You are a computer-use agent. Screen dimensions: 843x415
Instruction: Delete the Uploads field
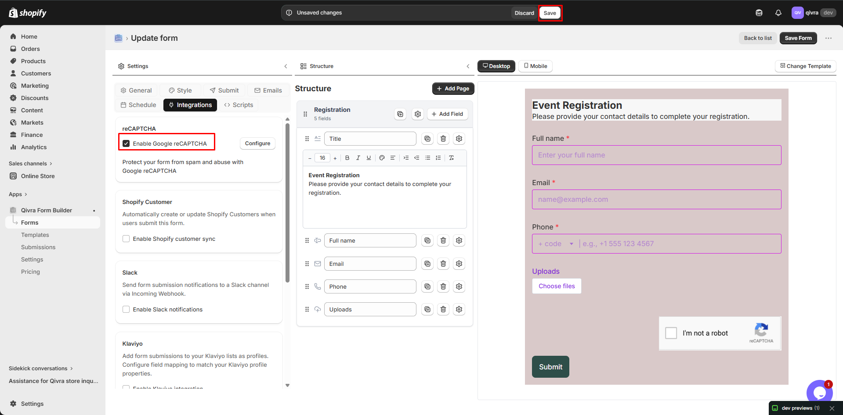pos(443,309)
